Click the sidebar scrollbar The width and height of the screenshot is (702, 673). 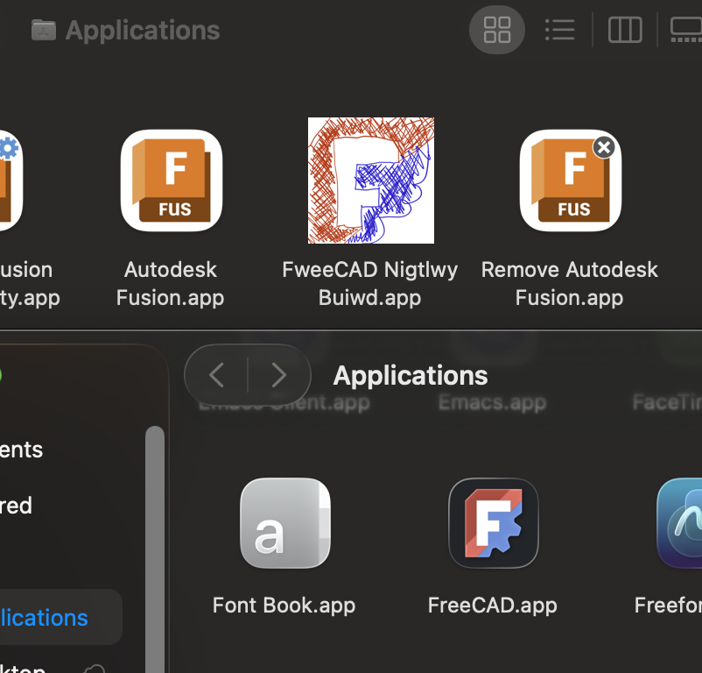point(155,549)
